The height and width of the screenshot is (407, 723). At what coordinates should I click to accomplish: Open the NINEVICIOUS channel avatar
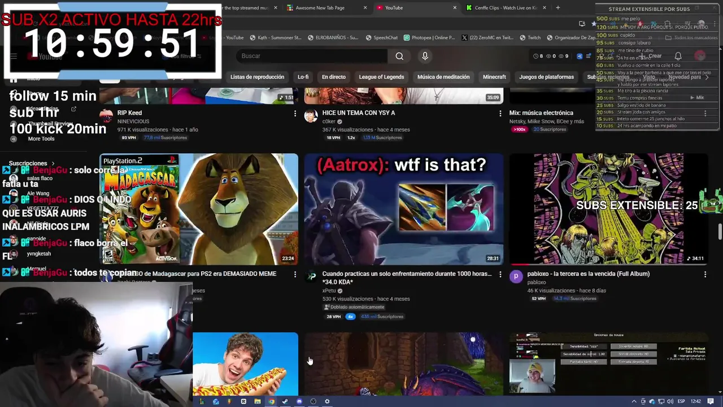tap(106, 116)
